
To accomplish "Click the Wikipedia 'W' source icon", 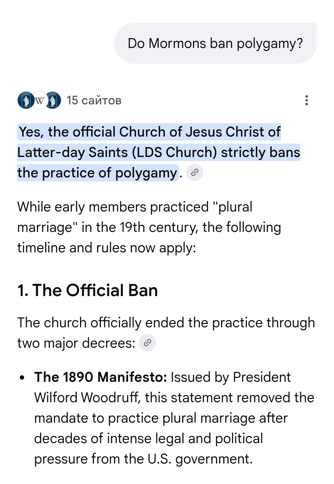I will (x=40, y=100).
